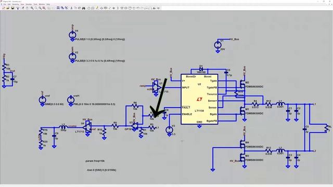The image size is (333, 187).
Task: Save the schematic with the floppy icon
Action: pos(12,8)
